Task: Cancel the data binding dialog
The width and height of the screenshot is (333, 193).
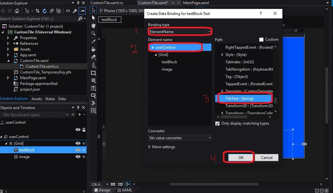Action: click(x=267, y=158)
